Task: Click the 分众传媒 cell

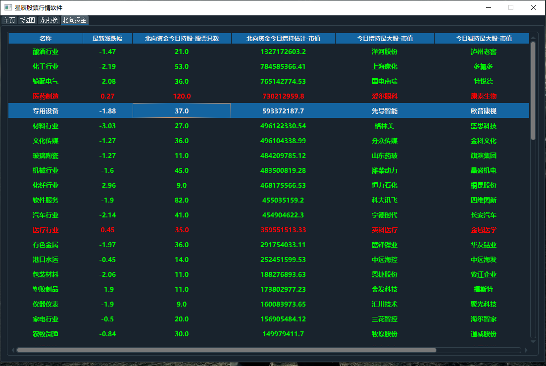Action: point(385,141)
